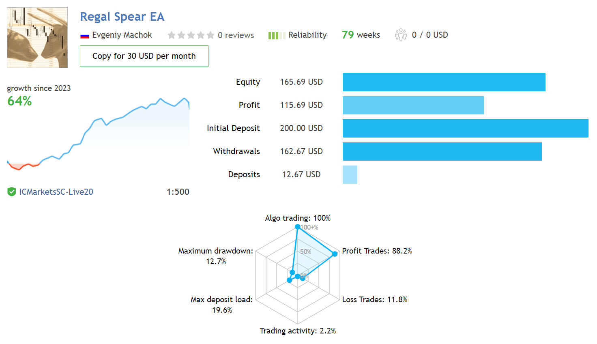Click the small Deposits bar
The width and height of the screenshot is (597, 344).
(350, 174)
